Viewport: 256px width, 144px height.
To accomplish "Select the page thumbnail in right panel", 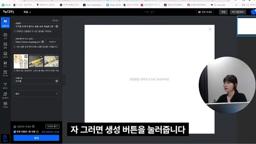I will [x=246, y=26].
